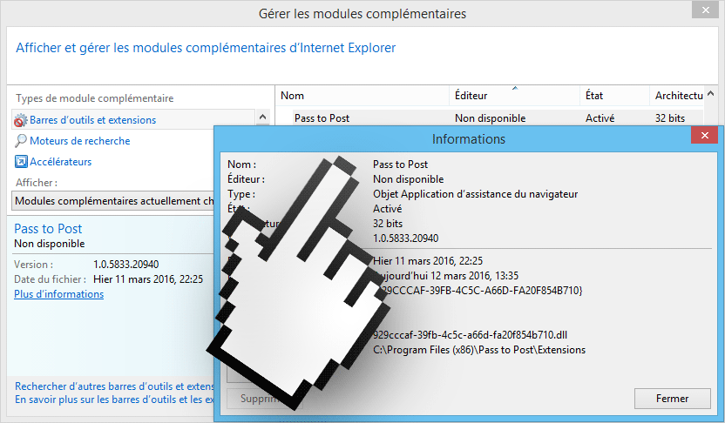Viewport: 725px width, 423px height.
Task: Click the Activé state cell in list
Action: (600, 118)
